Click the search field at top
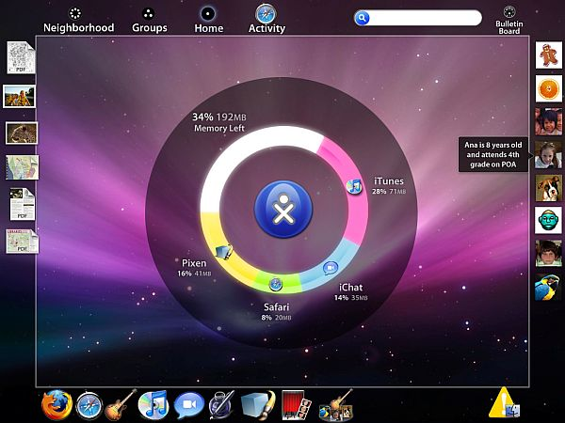This screenshot has width=565, height=423. tap(418, 18)
